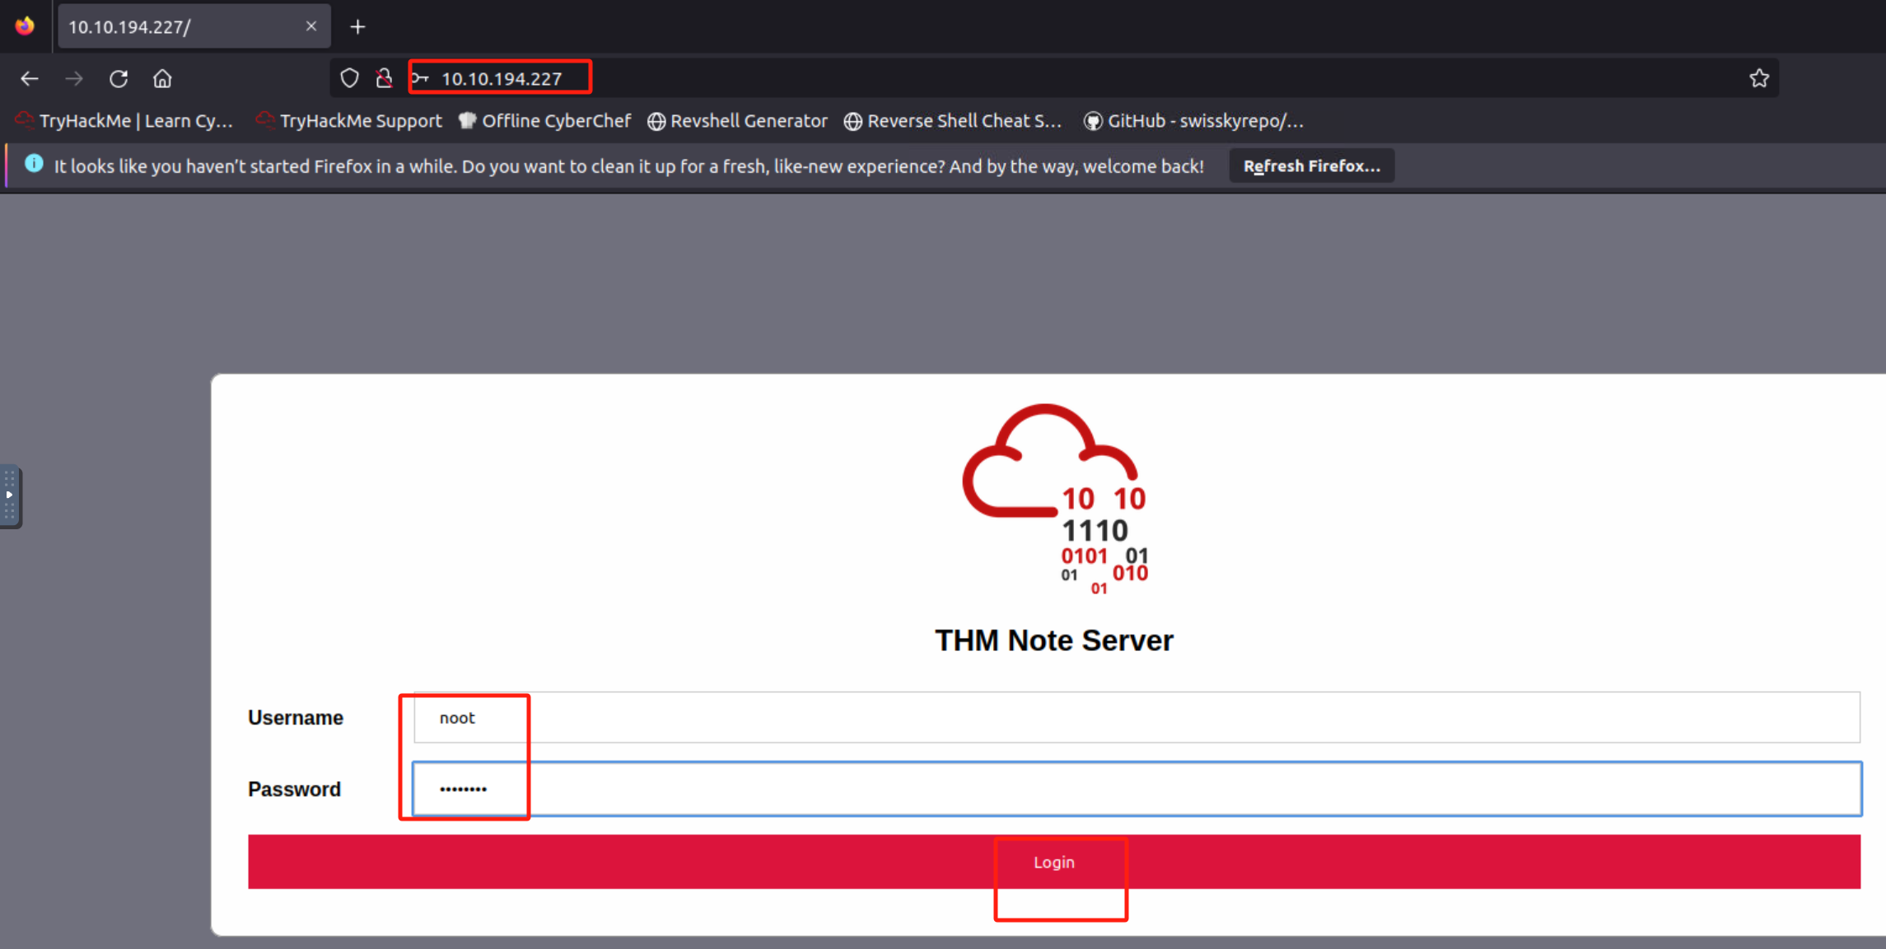This screenshot has height=949, width=1886.
Task: Click the Forward navigation arrow
Action: coord(74,78)
